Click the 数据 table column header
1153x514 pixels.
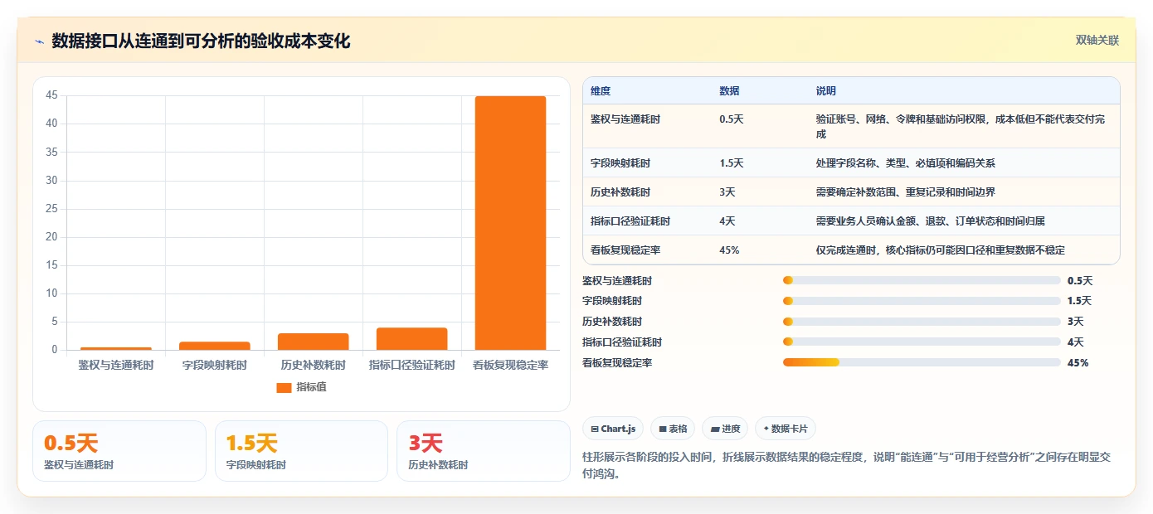click(730, 91)
